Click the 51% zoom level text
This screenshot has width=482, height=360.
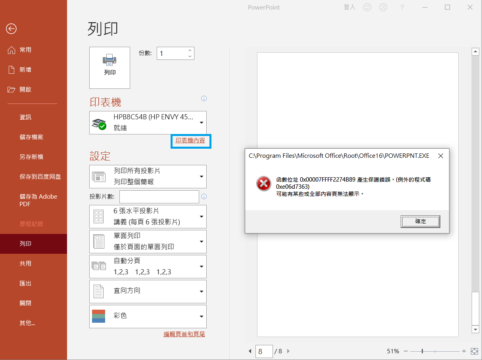pos(393,351)
